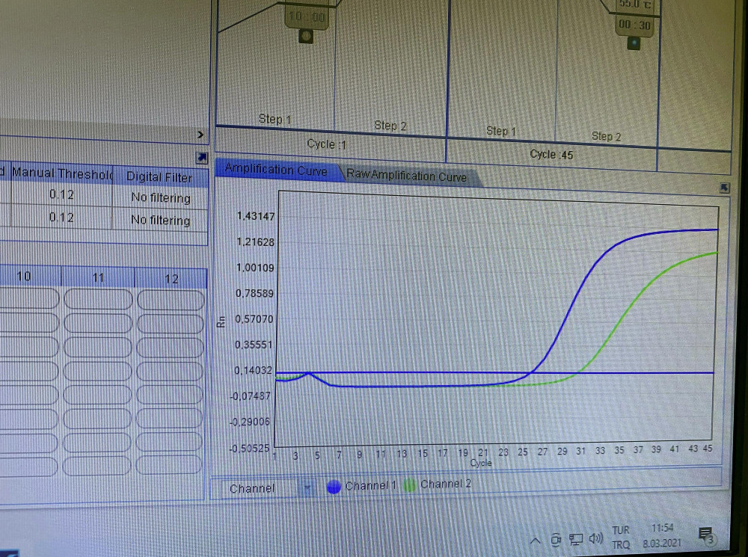Click the icon under the 10:00 step
This screenshot has height=557, width=748.
coord(306,36)
